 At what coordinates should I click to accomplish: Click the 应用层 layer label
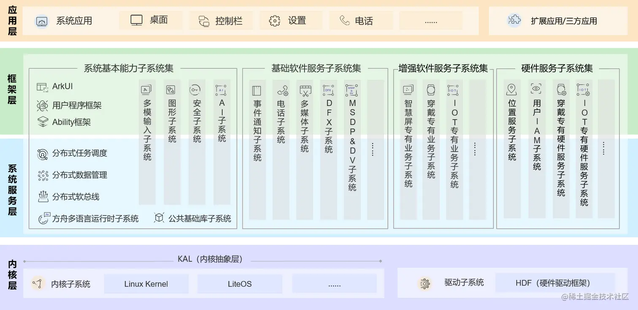(12, 21)
